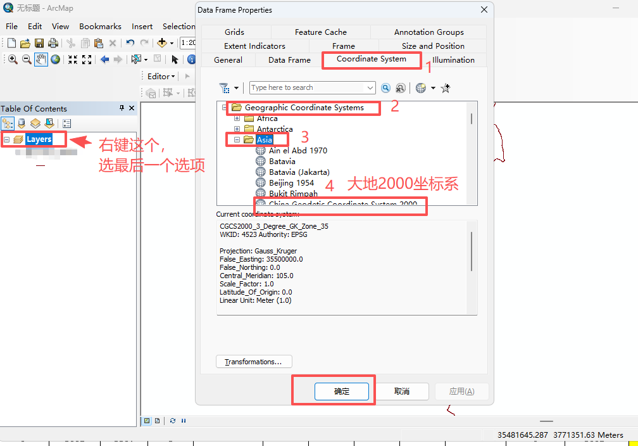Click the Fixed Zoom Out icon
638x446 pixels.
pyautogui.click(x=87, y=60)
